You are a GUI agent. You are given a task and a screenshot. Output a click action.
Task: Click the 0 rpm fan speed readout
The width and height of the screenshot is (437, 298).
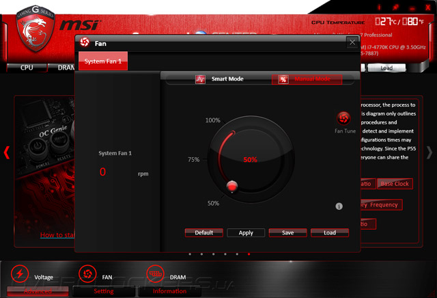102,172
